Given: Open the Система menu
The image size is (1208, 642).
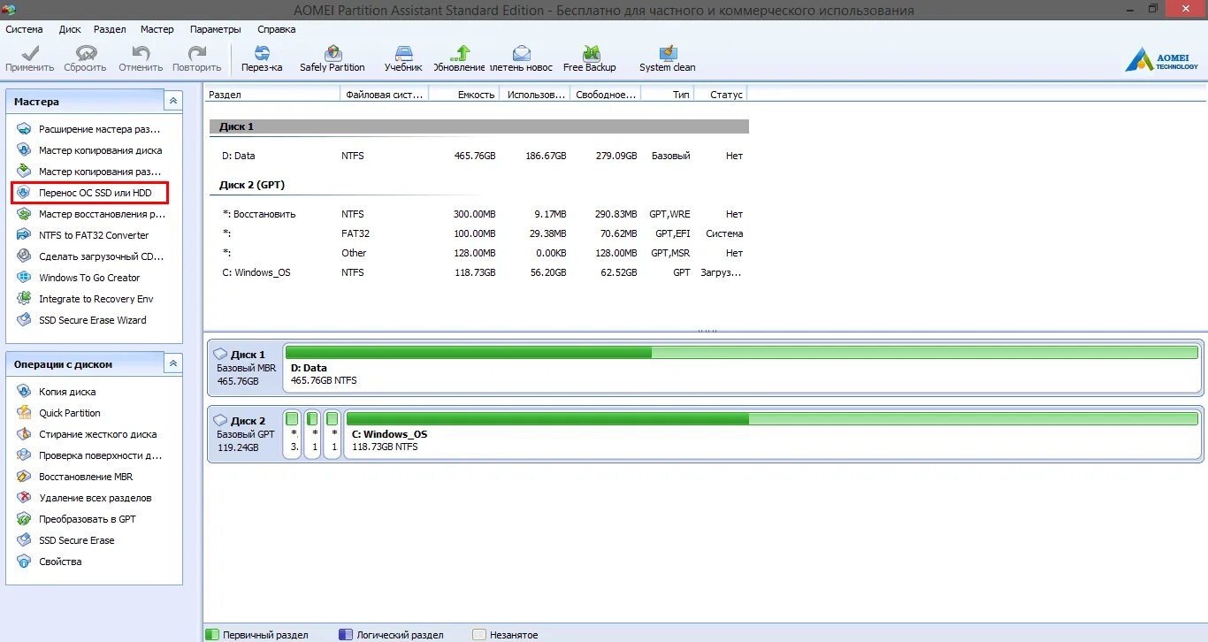Looking at the screenshot, I should coord(24,29).
